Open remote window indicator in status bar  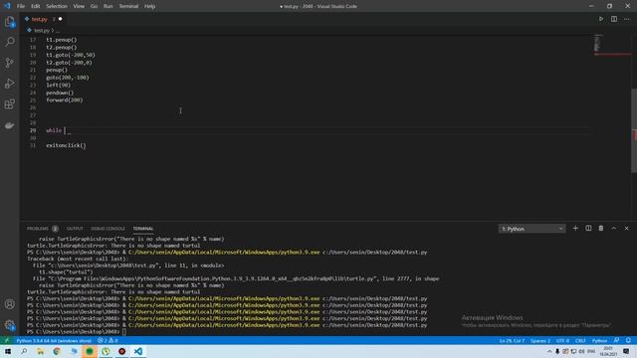(7, 340)
